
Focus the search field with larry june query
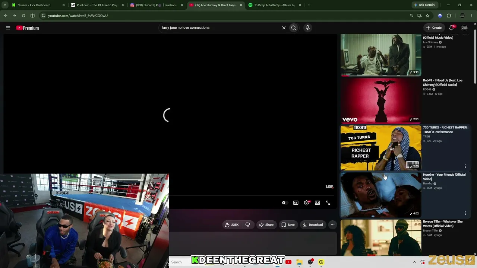[x=220, y=28]
